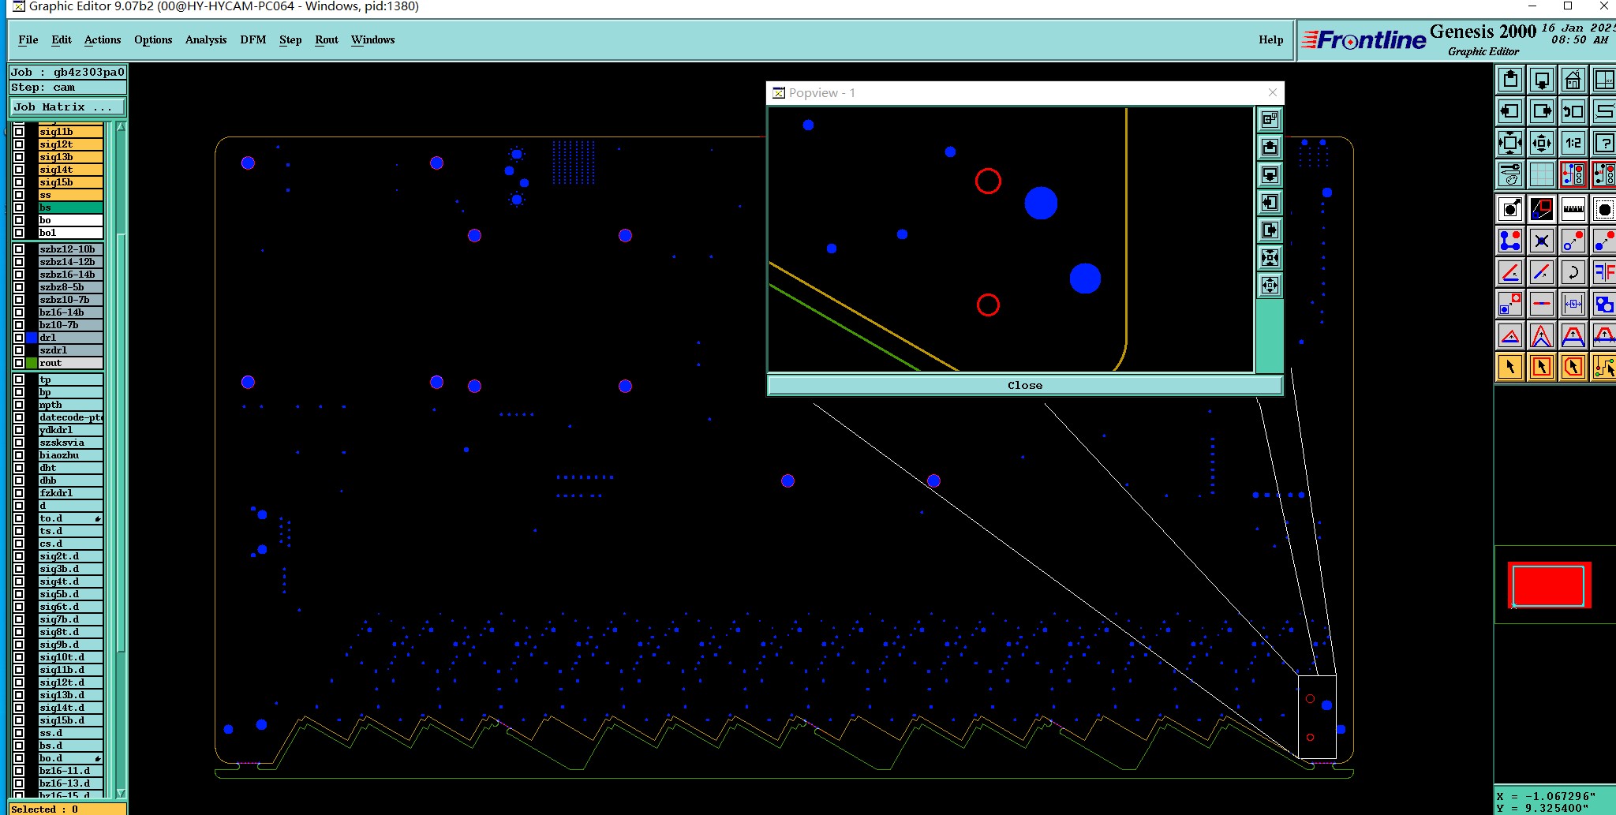Select the sig12t.d layer row
The height and width of the screenshot is (815, 1616).
(x=71, y=682)
